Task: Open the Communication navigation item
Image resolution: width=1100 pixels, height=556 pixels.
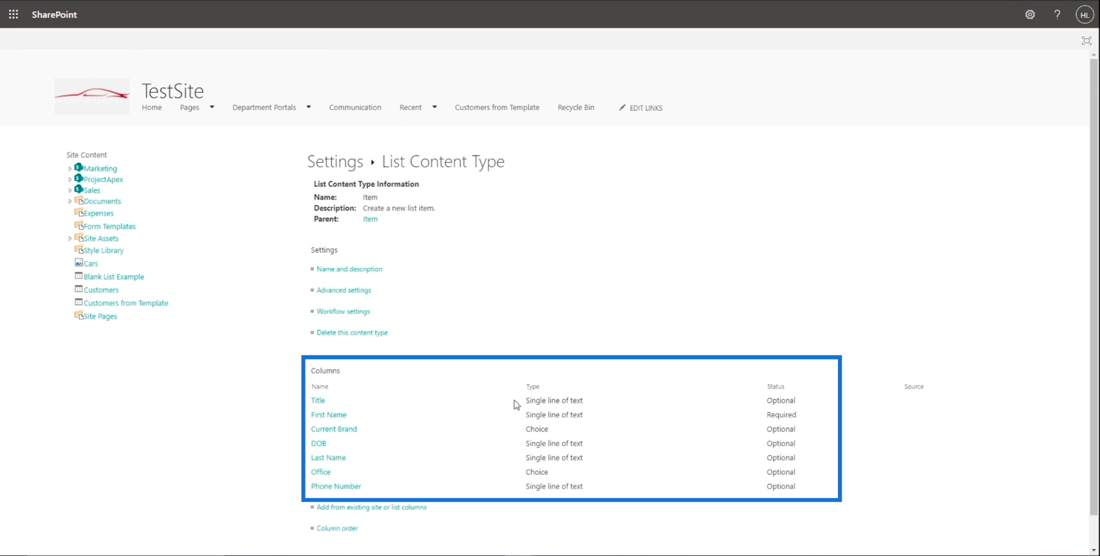Action: [355, 107]
